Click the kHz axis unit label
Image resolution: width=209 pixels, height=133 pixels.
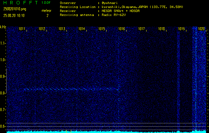click(3, 27)
